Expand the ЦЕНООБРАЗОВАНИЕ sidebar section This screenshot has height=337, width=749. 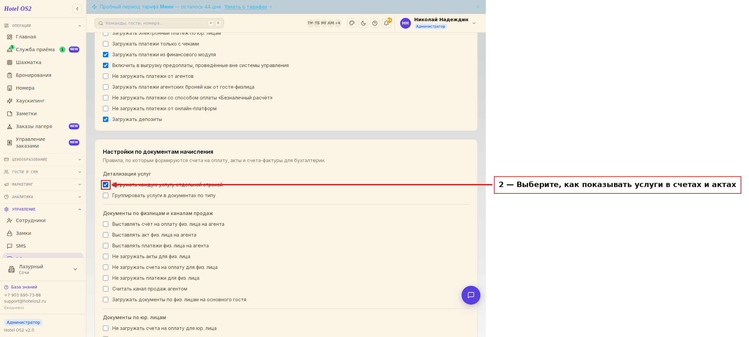(x=43, y=159)
